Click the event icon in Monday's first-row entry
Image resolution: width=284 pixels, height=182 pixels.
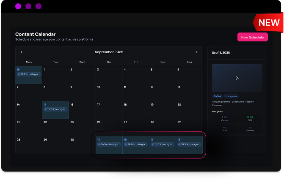19,74
